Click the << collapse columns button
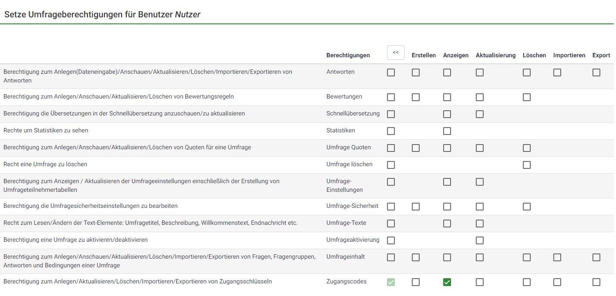Screen dimensions: 616x296 tap(395, 53)
